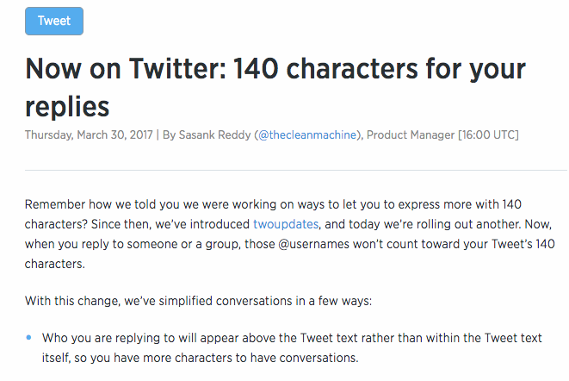The image size is (569, 381).
Task: Click the blue bullet point marker
Action: tap(28, 338)
